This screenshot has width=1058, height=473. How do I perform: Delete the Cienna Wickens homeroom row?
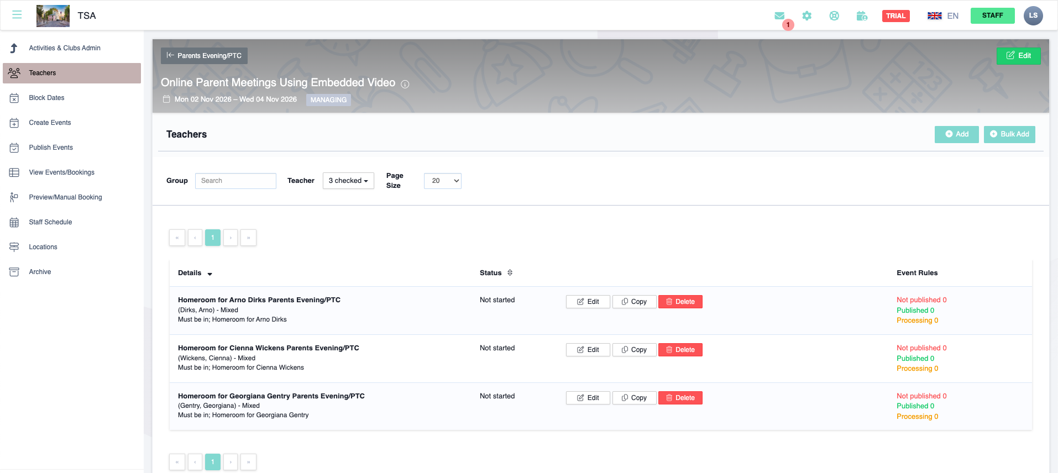pyautogui.click(x=680, y=350)
